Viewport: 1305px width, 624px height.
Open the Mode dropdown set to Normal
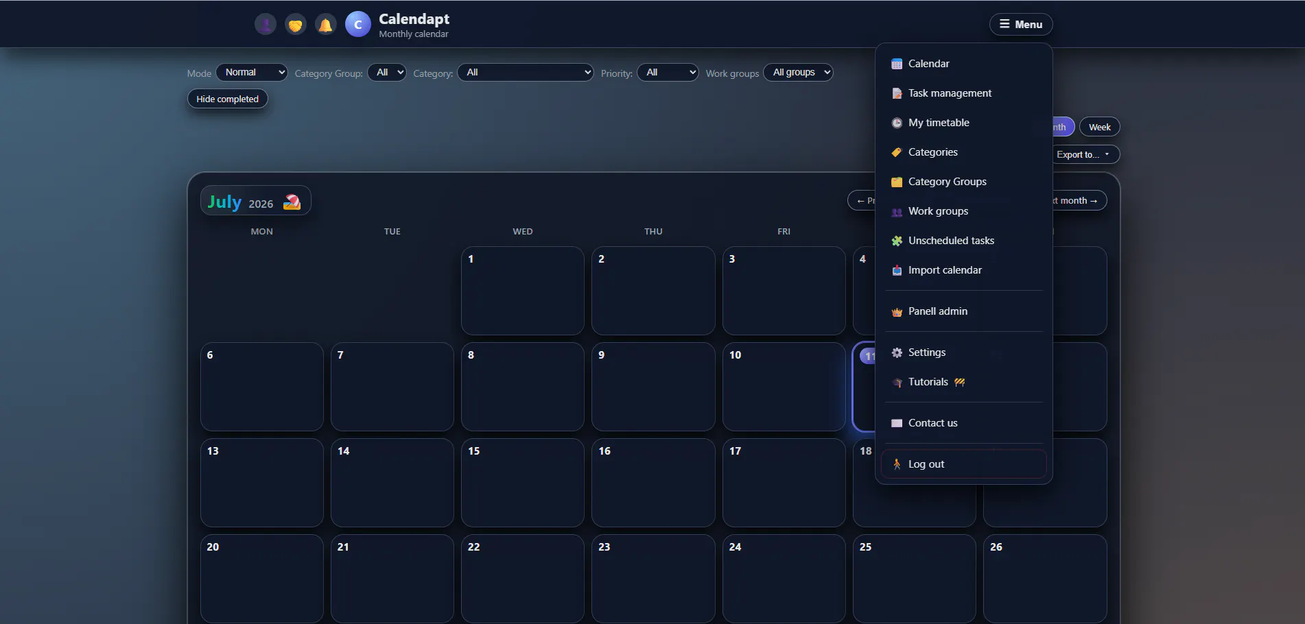point(252,72)
